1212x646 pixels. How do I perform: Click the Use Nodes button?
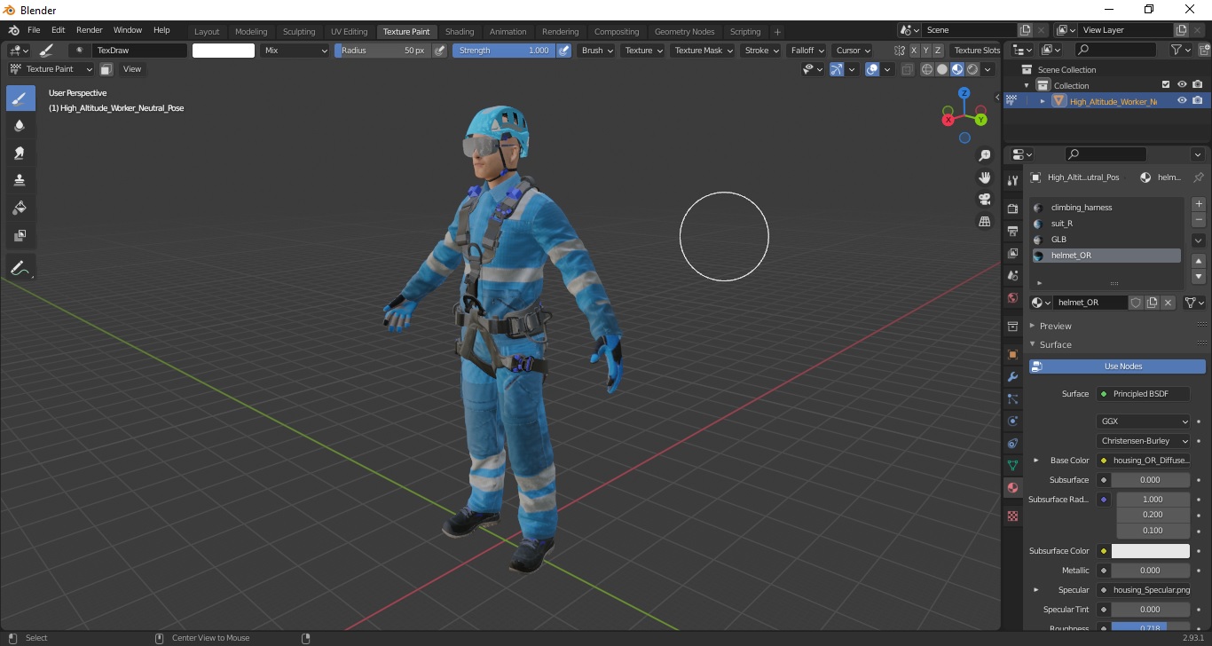(1117, 366)
